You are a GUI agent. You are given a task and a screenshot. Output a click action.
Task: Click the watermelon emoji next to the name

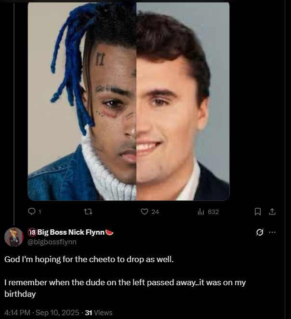109,232
